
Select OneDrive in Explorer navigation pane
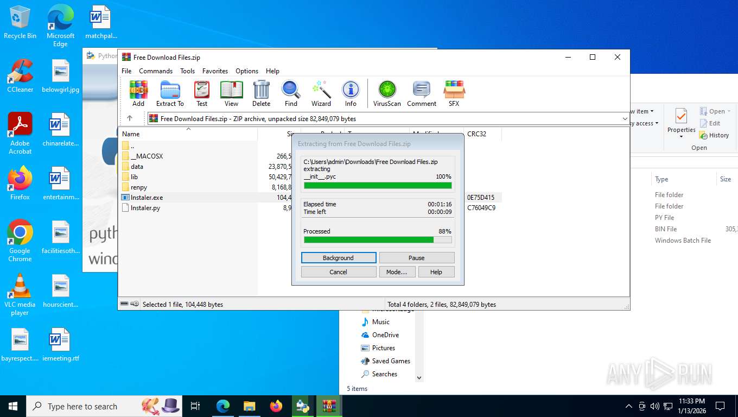(385, 334)
